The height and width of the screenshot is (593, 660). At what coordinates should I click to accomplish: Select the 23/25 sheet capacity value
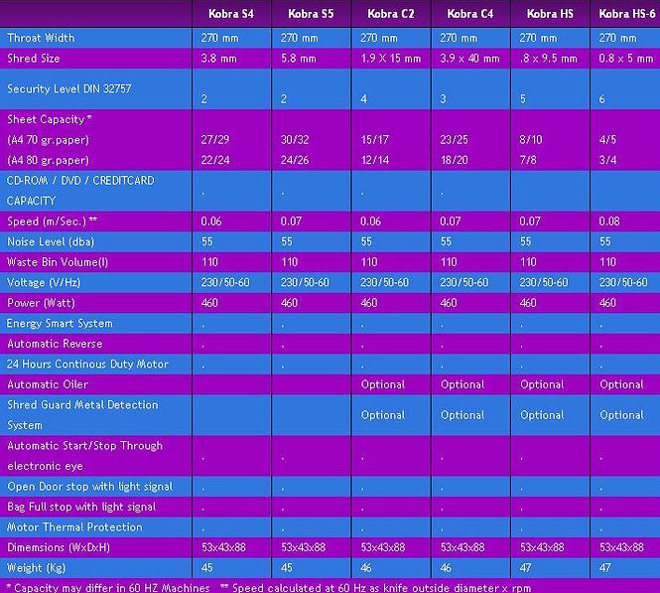point(454,140)
